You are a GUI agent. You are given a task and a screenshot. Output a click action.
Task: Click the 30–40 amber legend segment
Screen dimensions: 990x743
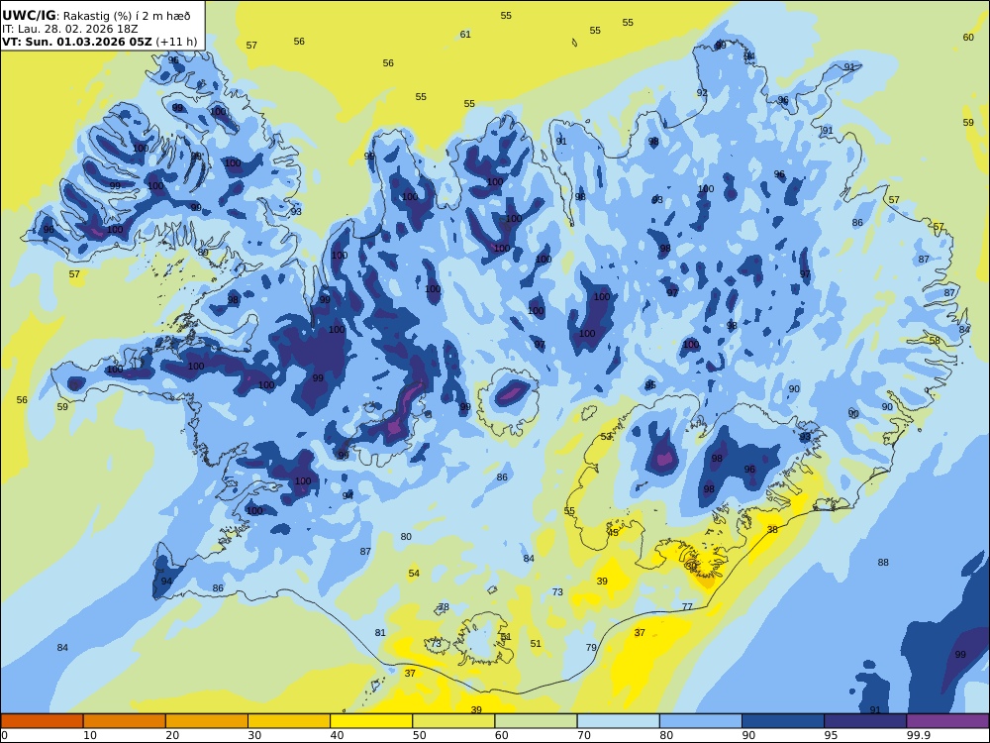click(289, 721)
